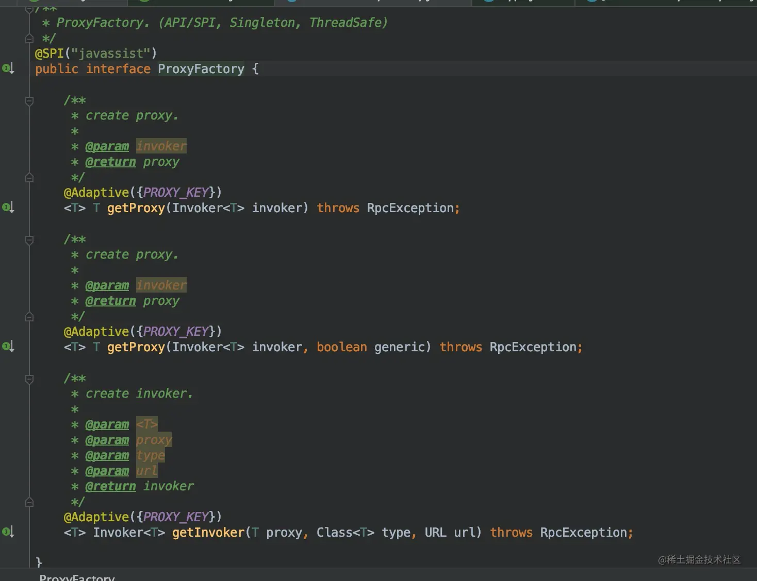This screenshot has width=757, height=581.
Task: Click the 'create invoker.' comment text
Action: [x=139, y=394]
